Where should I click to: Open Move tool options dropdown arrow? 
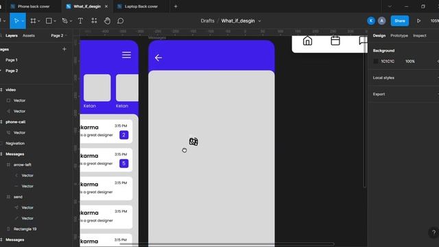[23, 21]
